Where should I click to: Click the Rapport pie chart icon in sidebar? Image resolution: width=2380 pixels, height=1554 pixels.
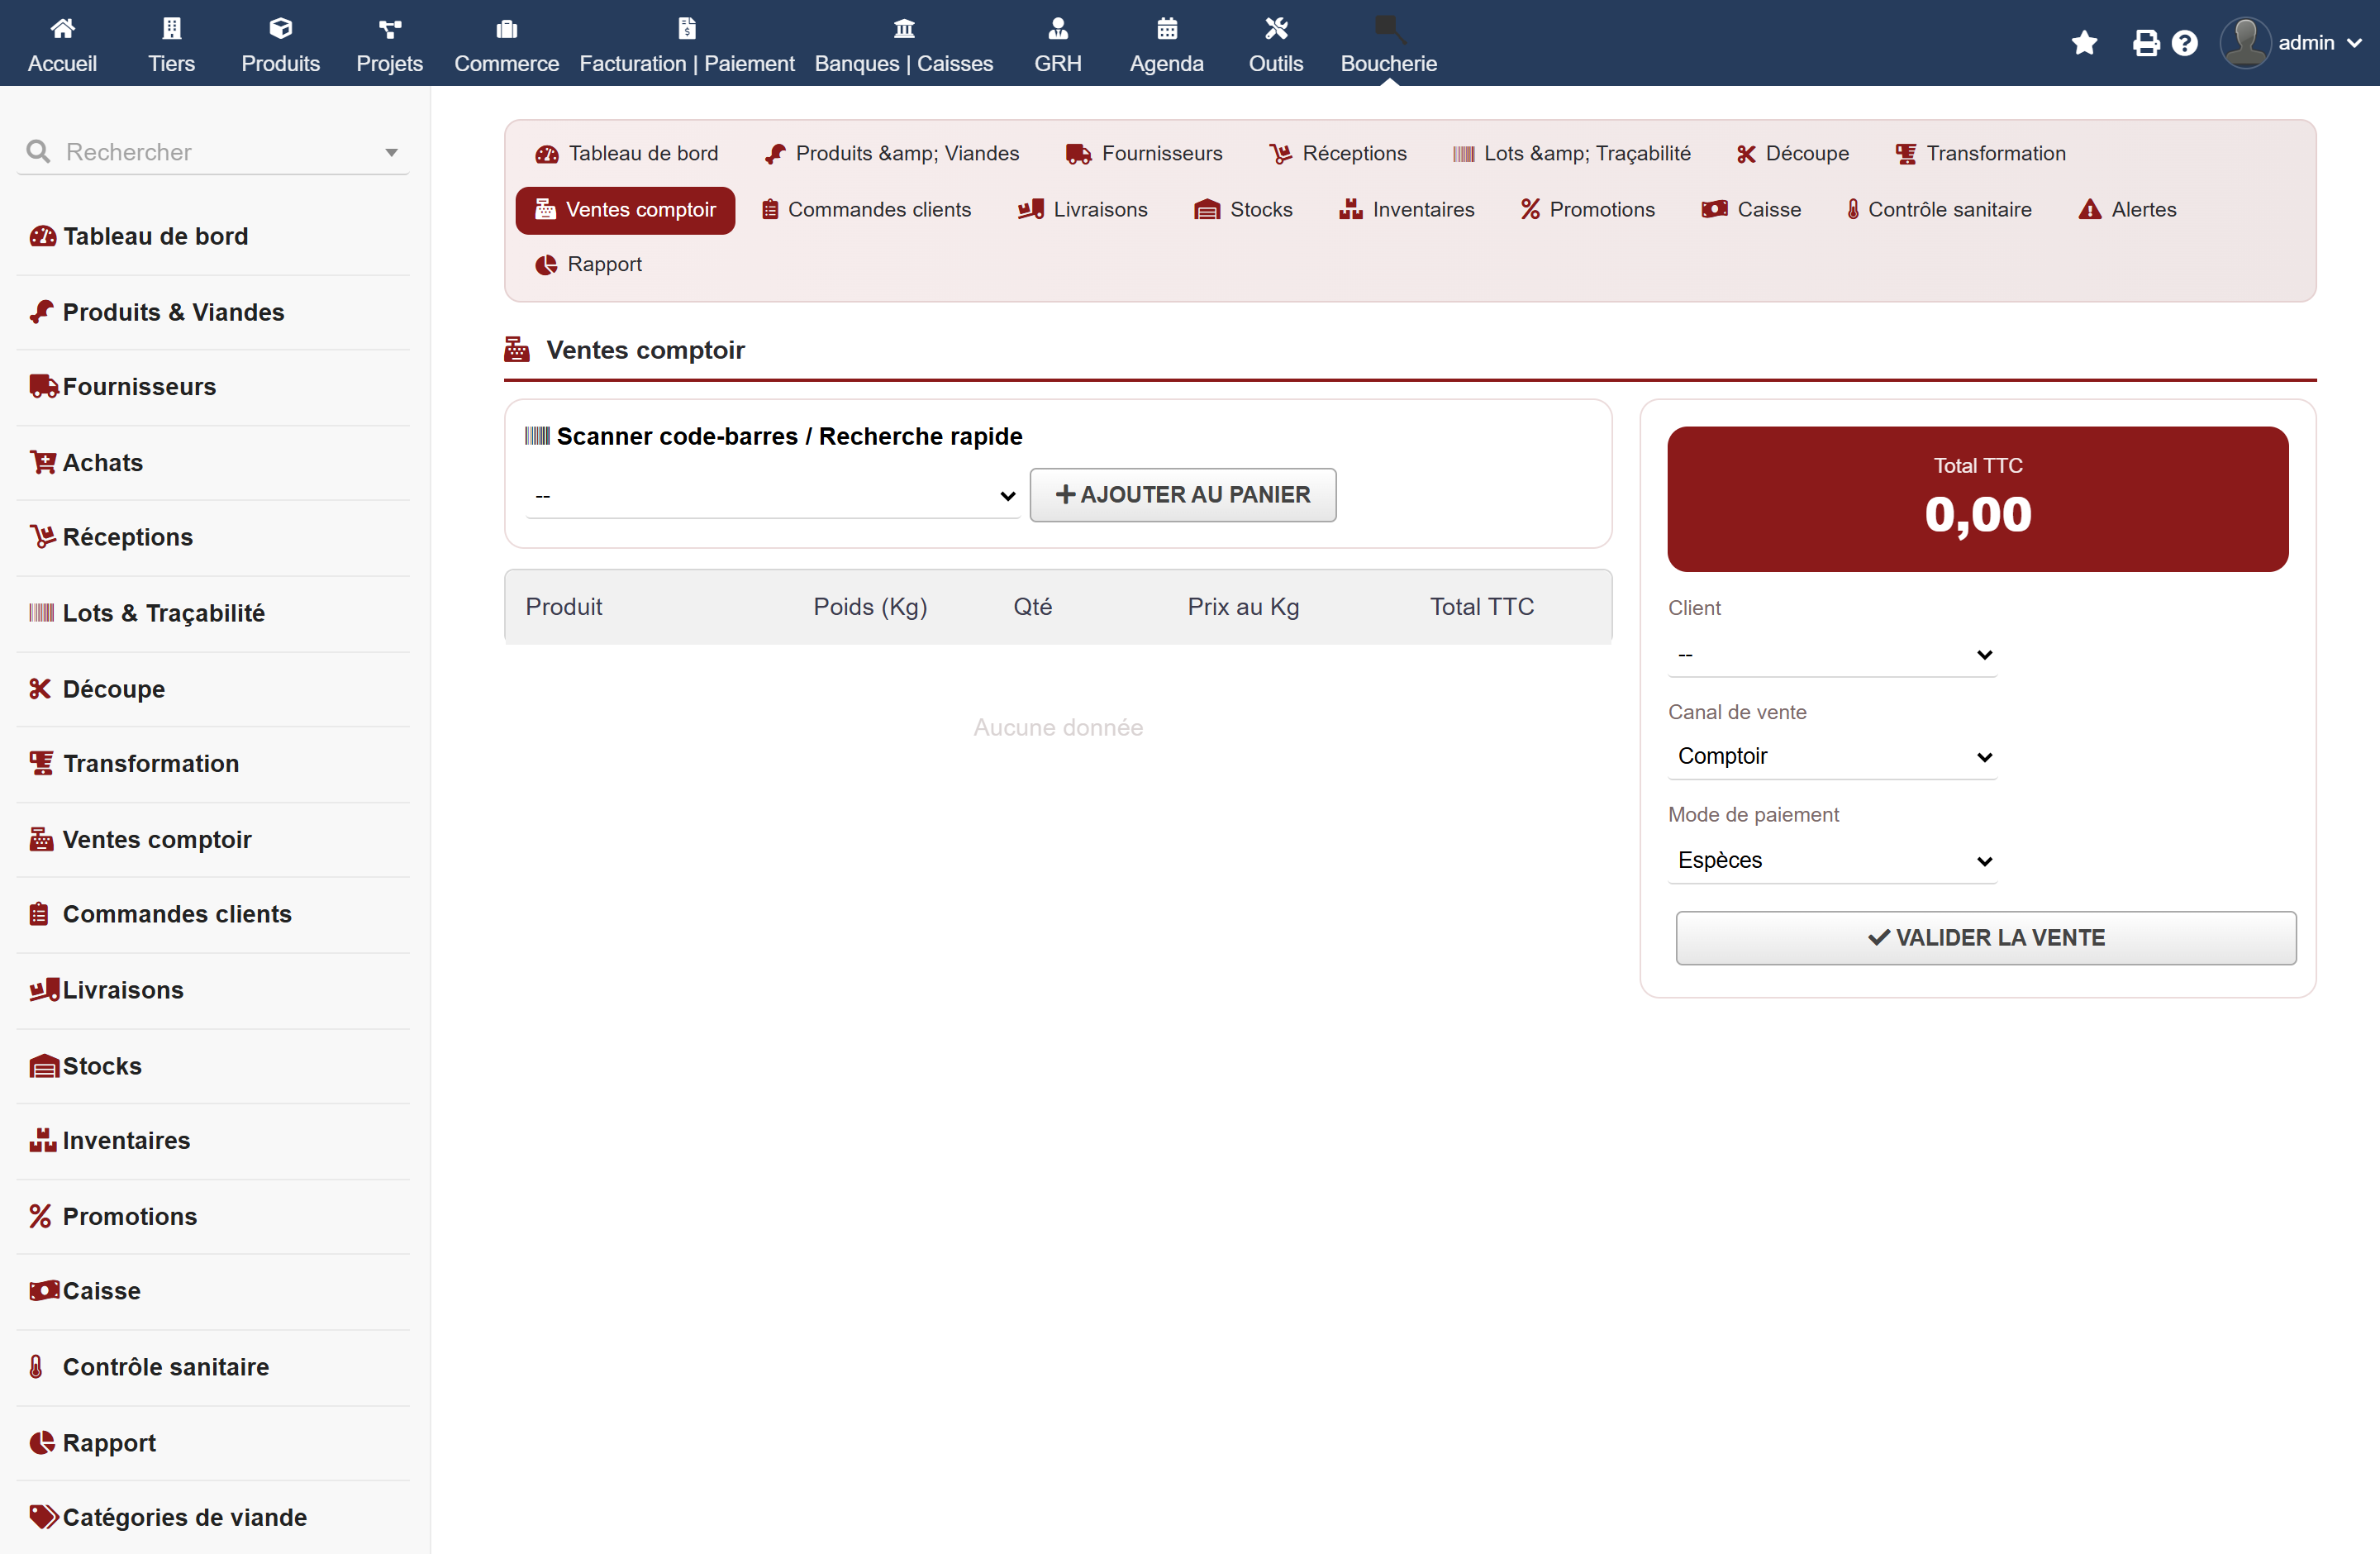(42, 1442)
